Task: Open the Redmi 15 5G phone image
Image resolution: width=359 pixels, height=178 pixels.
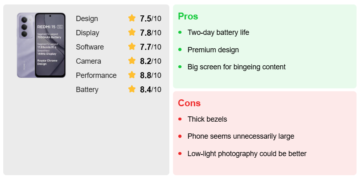Action: coord(41,45)
